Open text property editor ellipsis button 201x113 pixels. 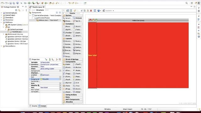tap(60, 88)
